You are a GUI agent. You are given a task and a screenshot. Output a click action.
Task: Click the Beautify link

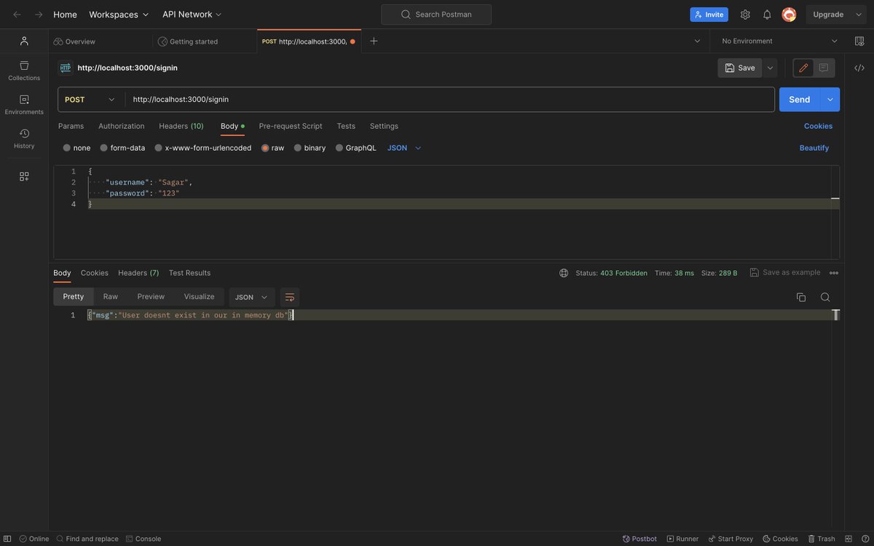click(x=814, y=148)
